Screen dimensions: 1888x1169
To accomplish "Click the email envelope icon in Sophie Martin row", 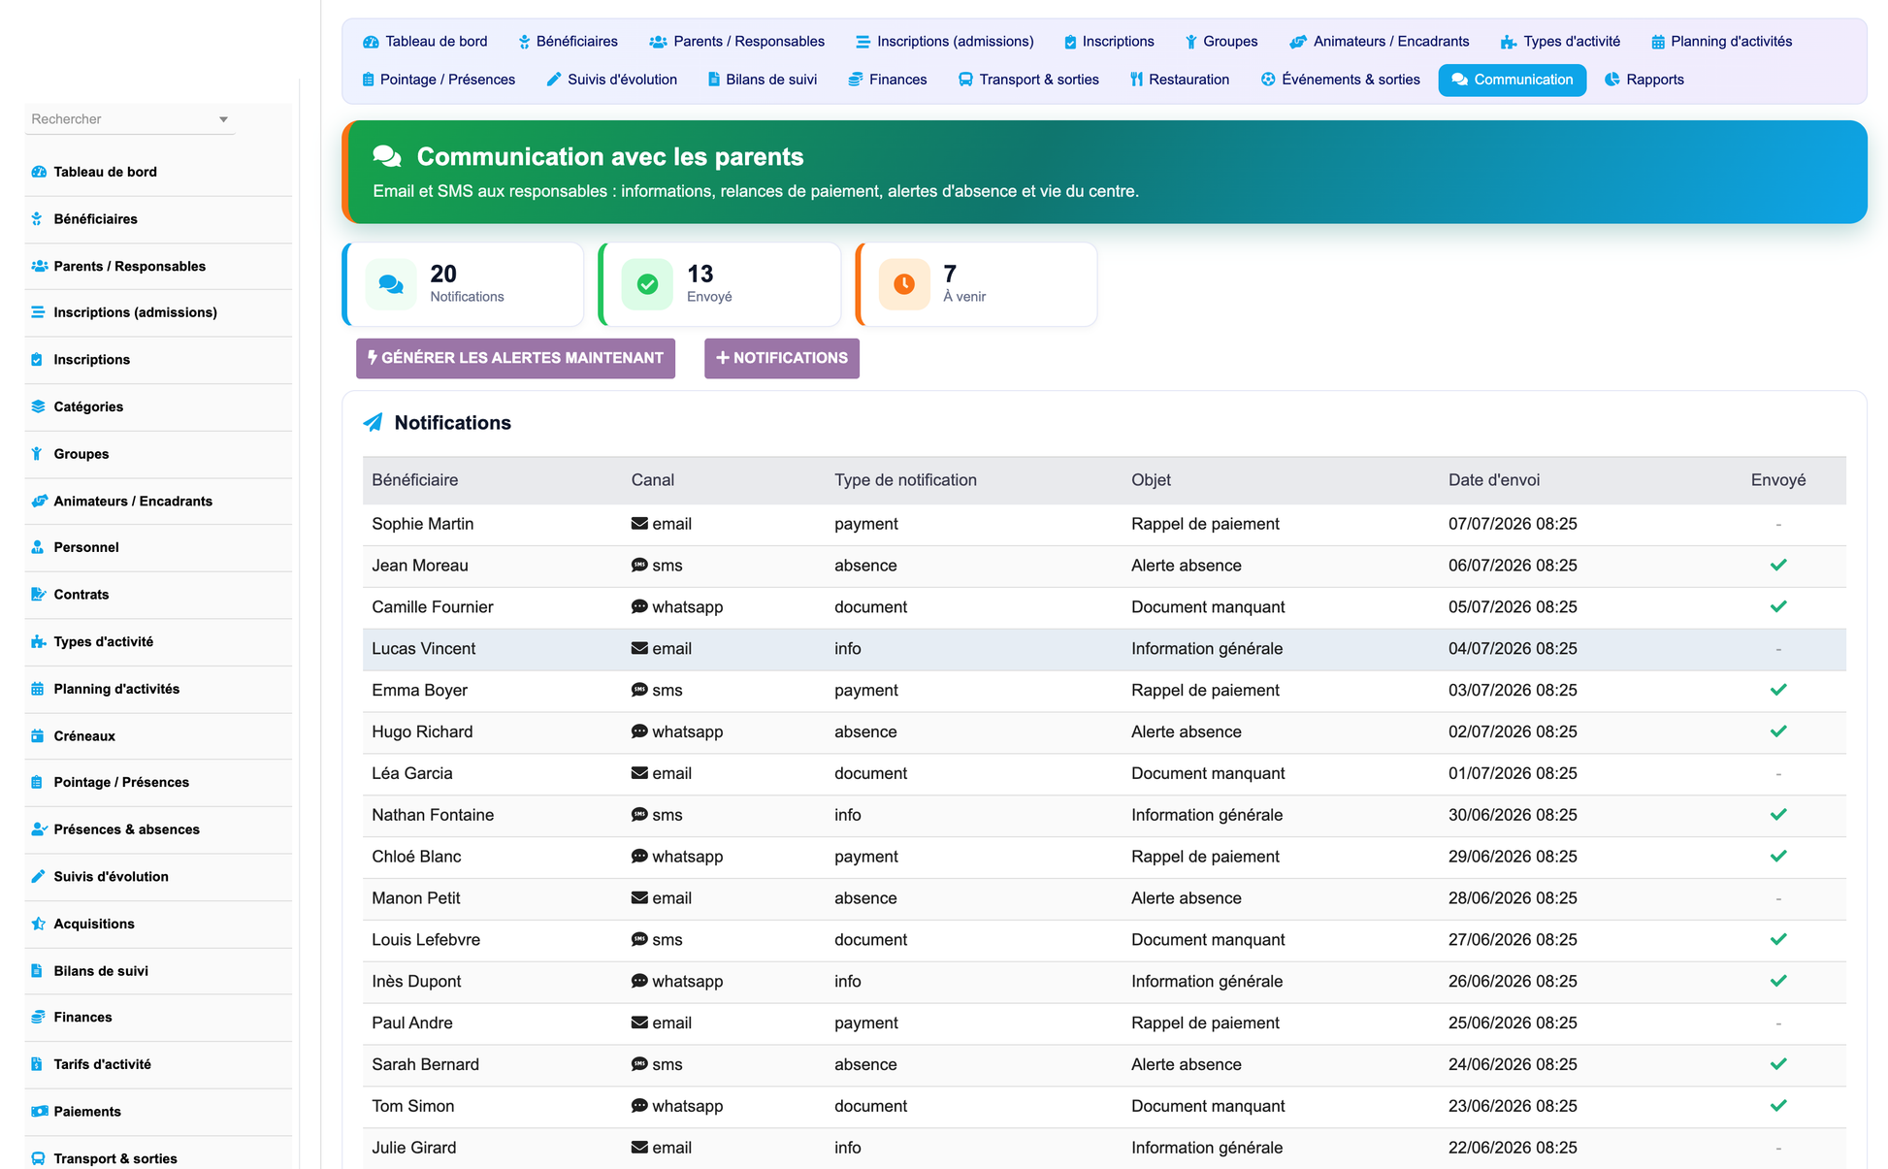I will tap(639, 524).
